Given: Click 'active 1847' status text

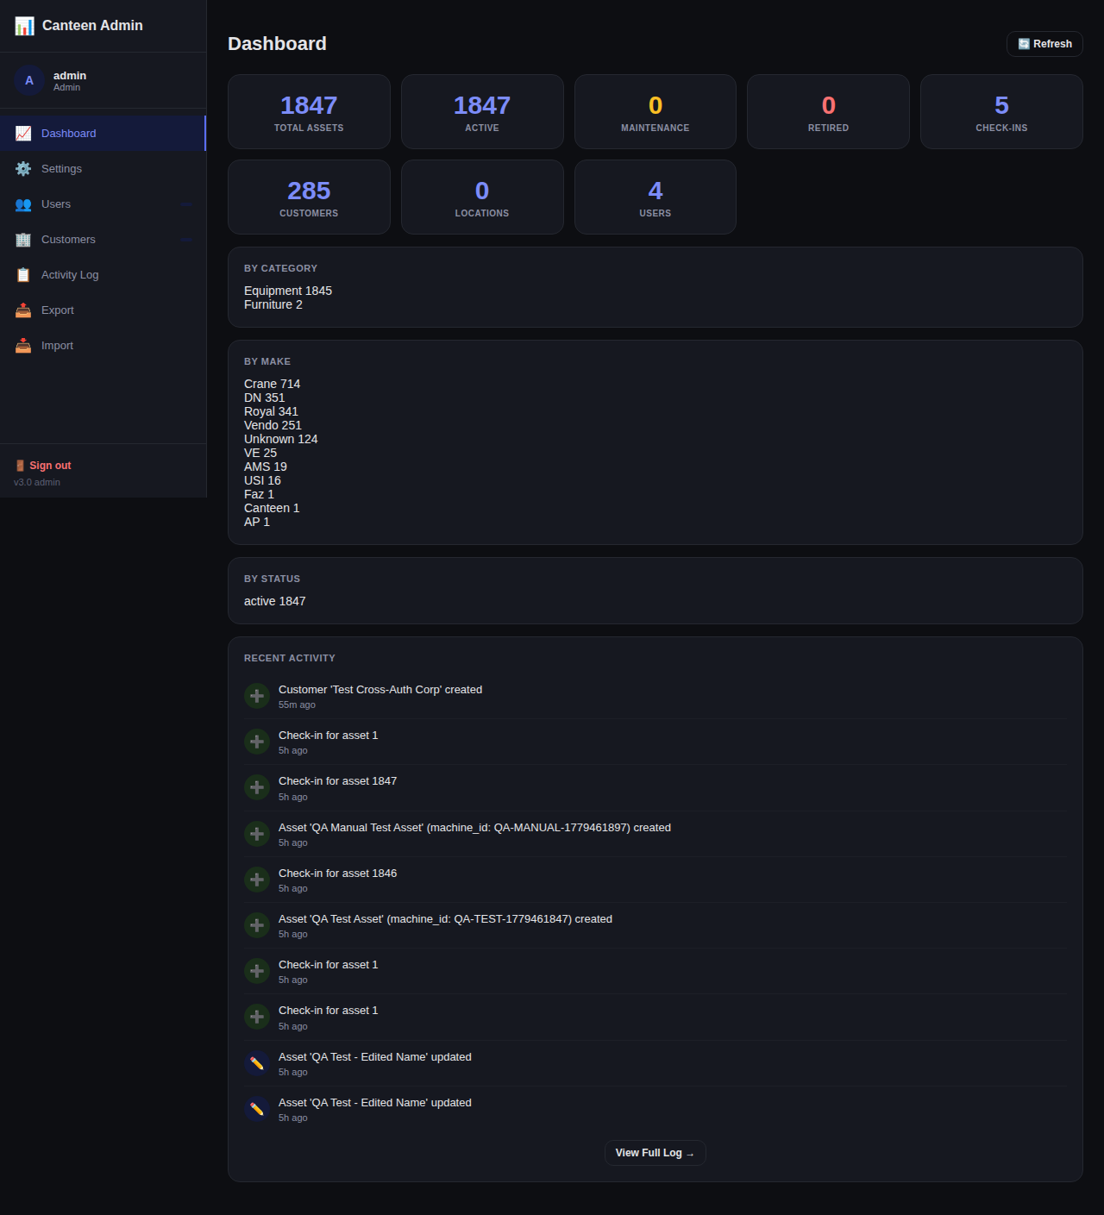Looking at the screenshot, I should [x=275, y=601].
